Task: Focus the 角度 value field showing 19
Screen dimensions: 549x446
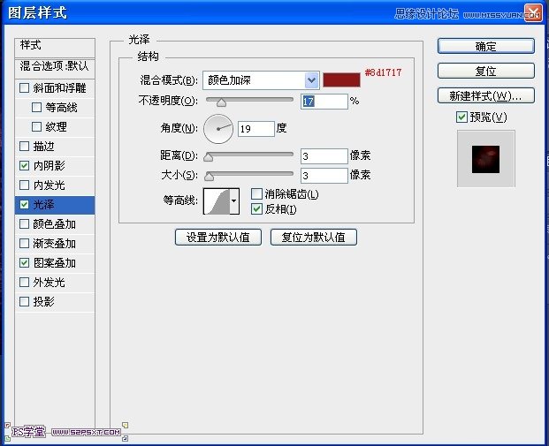Action: point(256,129)
